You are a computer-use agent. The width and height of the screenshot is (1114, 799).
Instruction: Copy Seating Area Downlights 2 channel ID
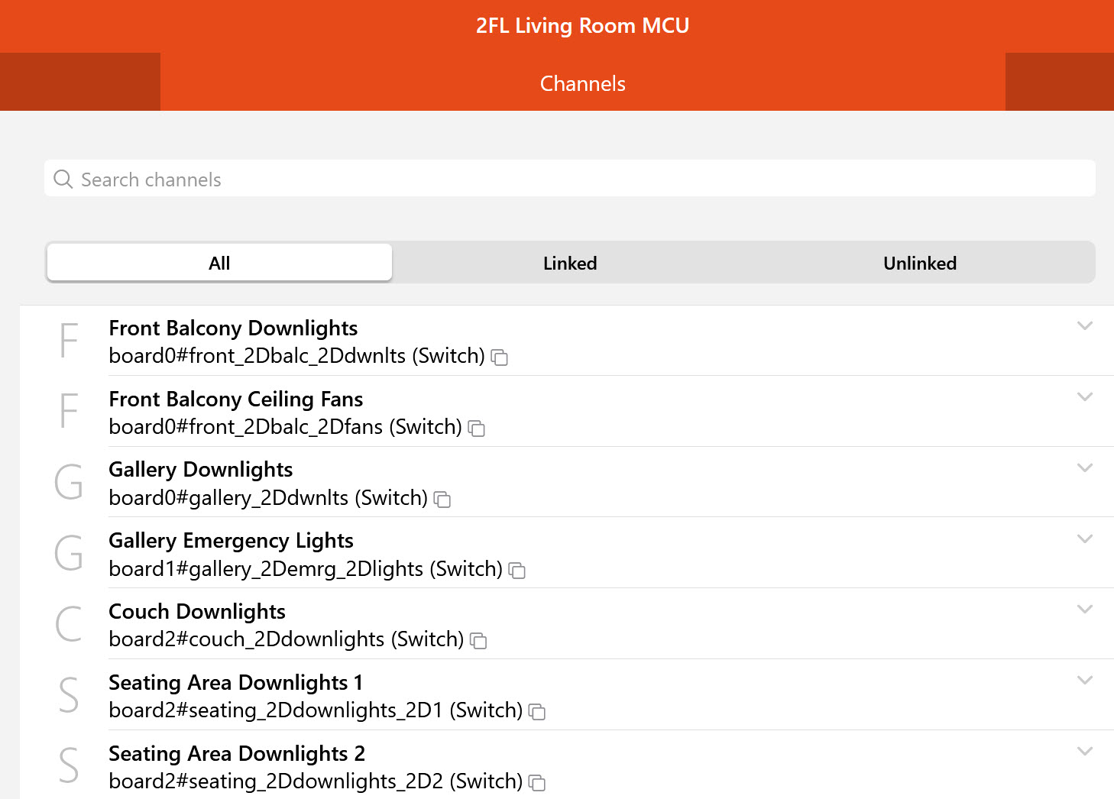(x=537, y=783)
